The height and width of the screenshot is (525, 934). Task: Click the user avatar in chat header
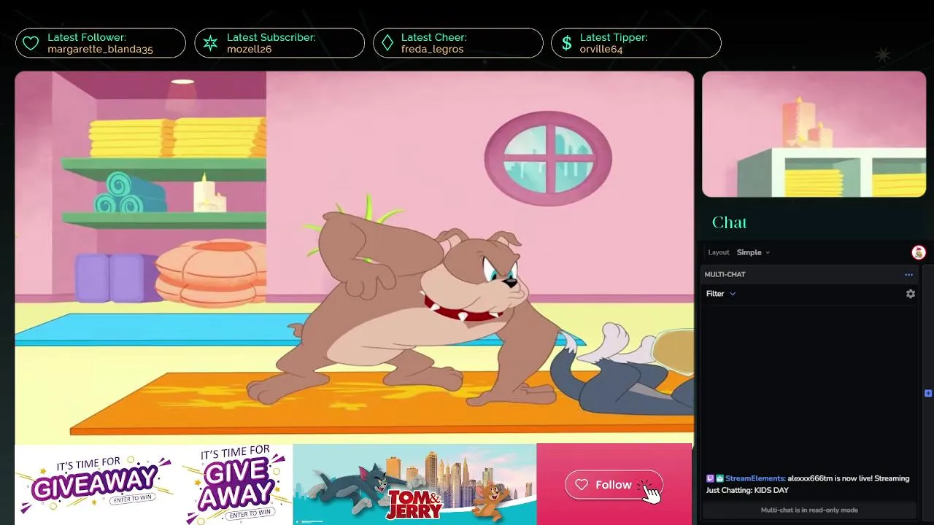pyautogui.click(x=919, y=252)
